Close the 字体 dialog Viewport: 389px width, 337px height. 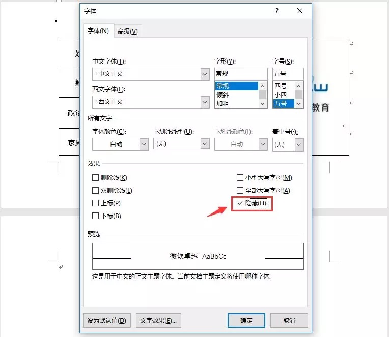coord(300,11)
